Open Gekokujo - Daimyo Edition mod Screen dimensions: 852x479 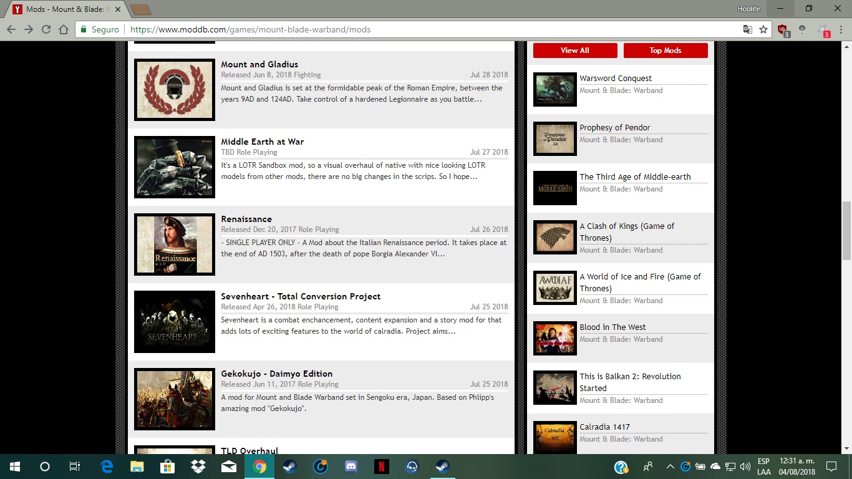pos(277,374)
